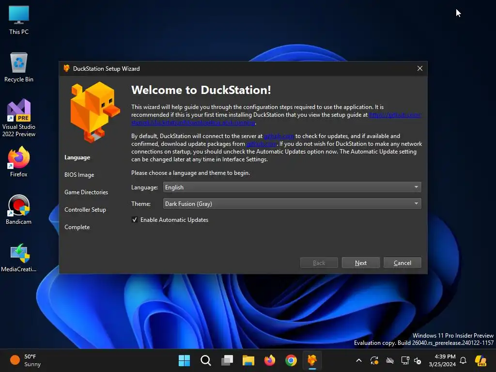Show hidden system tray icons chevron
This screenshot has width=496, height=372.
click(x=359, y=360)
